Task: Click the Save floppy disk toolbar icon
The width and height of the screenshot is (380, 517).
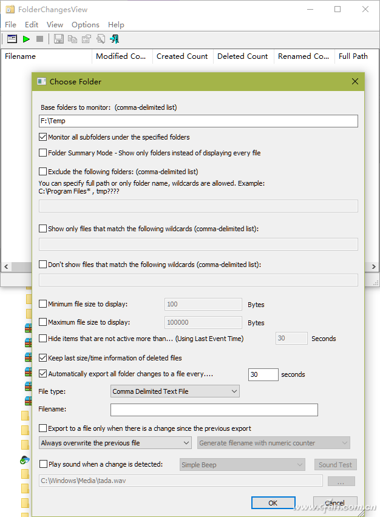Action: (59, 39)
